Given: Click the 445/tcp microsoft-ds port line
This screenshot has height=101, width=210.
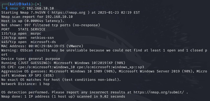Looking at the screenshot, I should click(x=29, y=42).
